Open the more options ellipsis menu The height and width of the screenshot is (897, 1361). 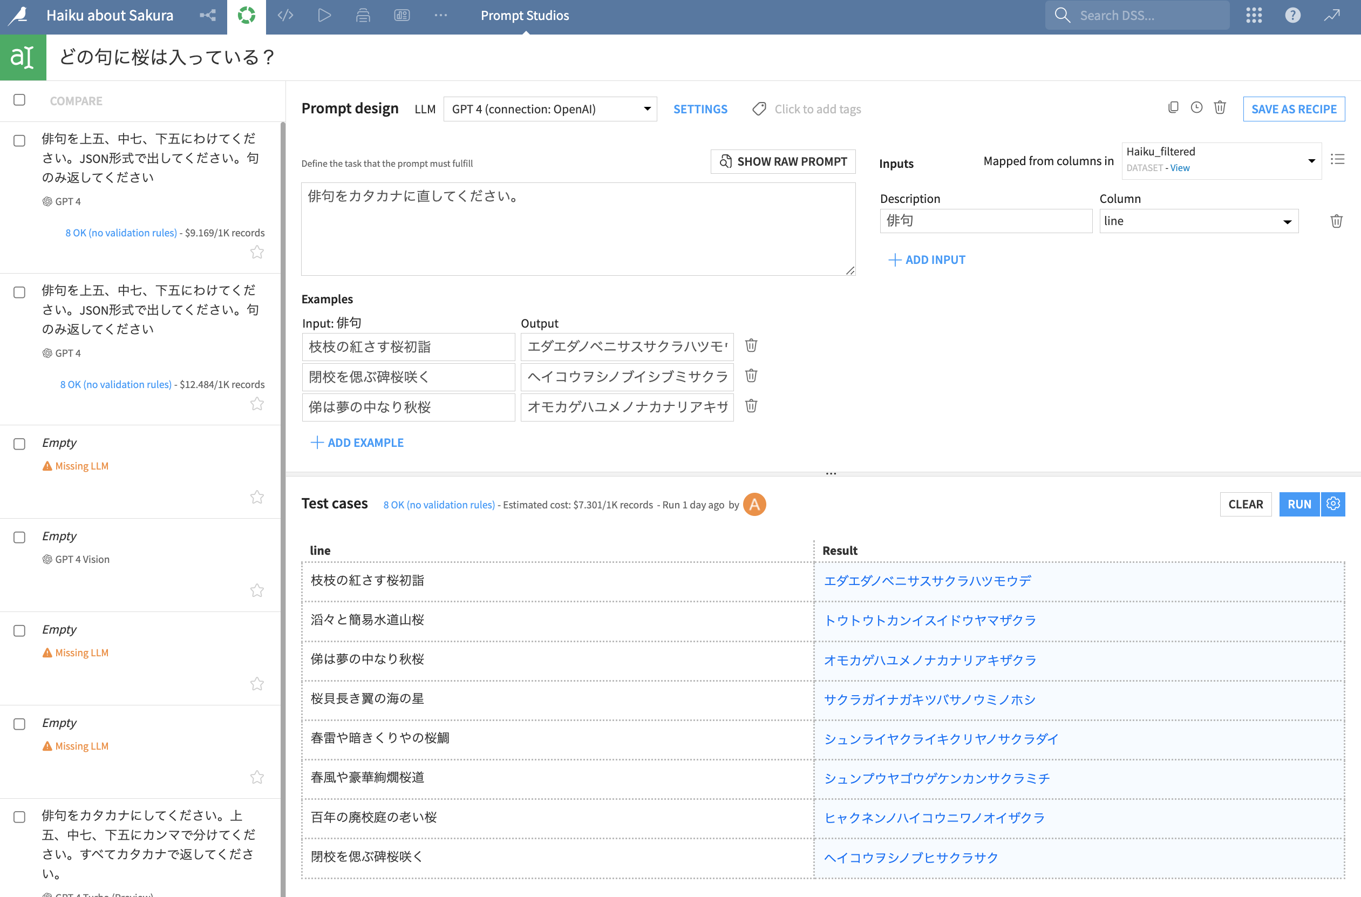click(440, 16)
